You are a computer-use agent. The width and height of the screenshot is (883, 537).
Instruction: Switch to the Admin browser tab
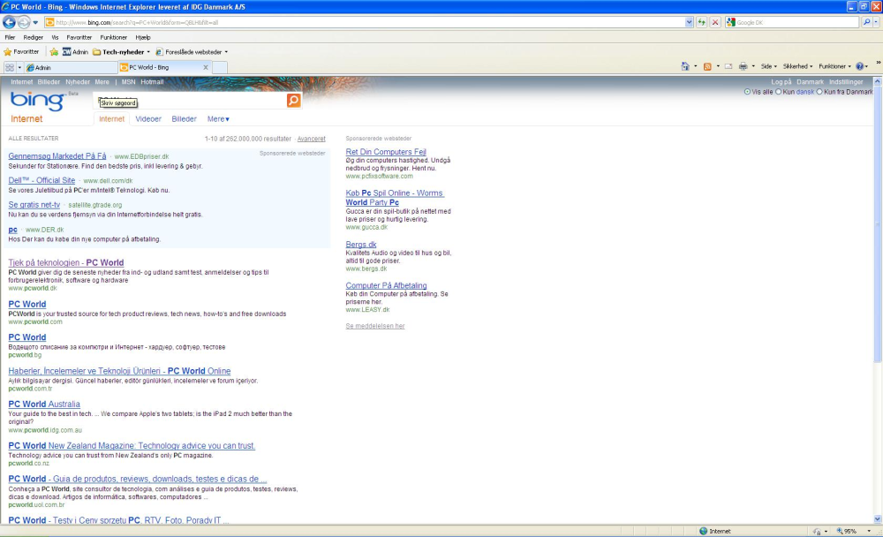tap(70, 67)
